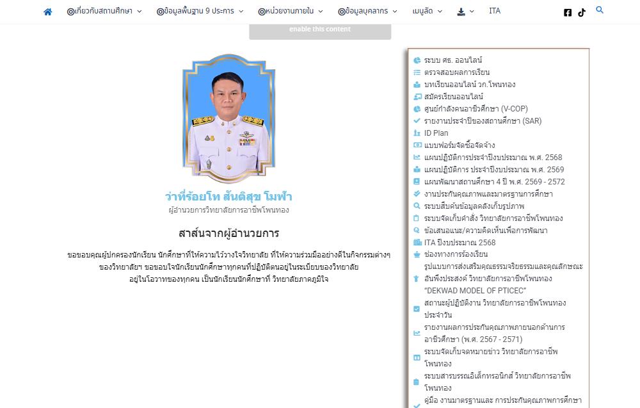Expand เมนูลัด dropdown arrow
Viewport: 640px width, 408px height.
tap(440, 12)
